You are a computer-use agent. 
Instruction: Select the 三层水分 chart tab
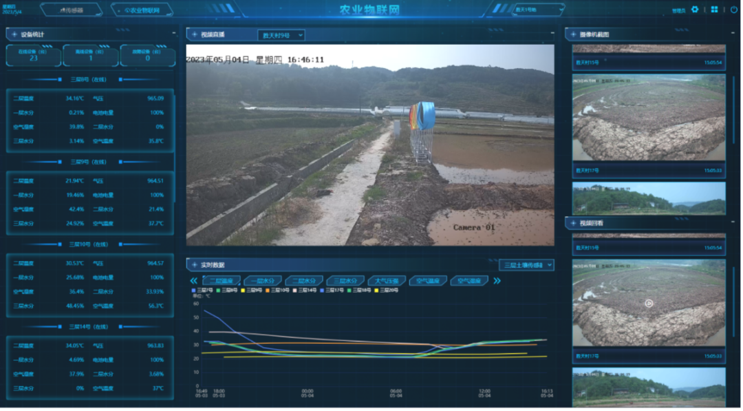click(x=345, y=281)
